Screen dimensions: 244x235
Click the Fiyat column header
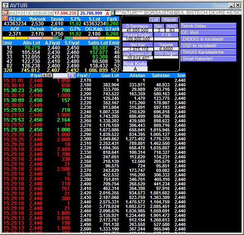83,76
